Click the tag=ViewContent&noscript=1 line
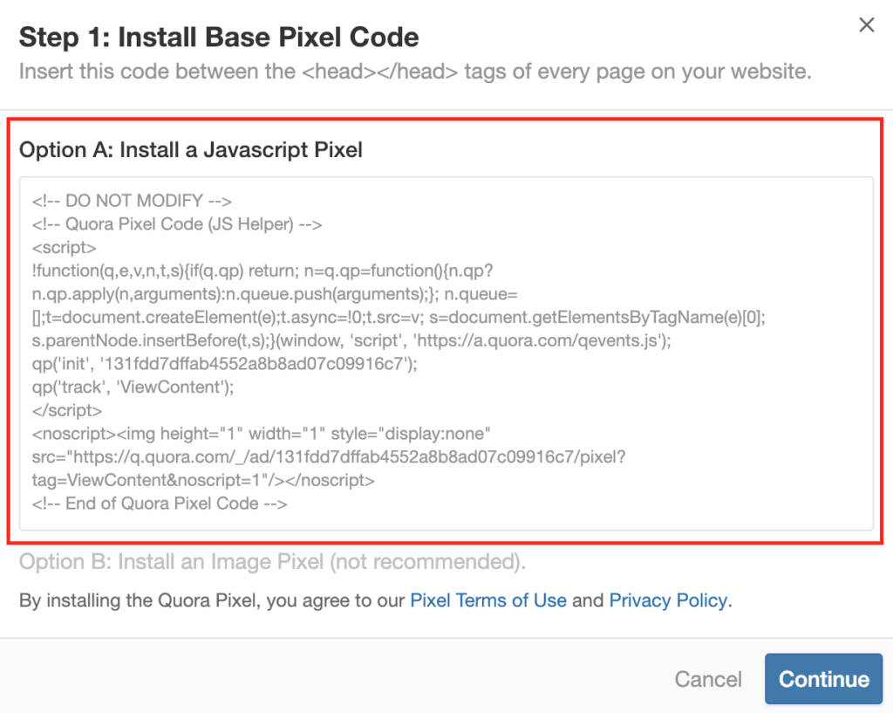This screenshot has height=713, width=893. 203,481
